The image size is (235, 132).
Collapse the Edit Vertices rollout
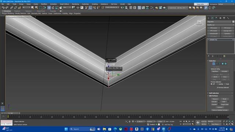[213, 96]
